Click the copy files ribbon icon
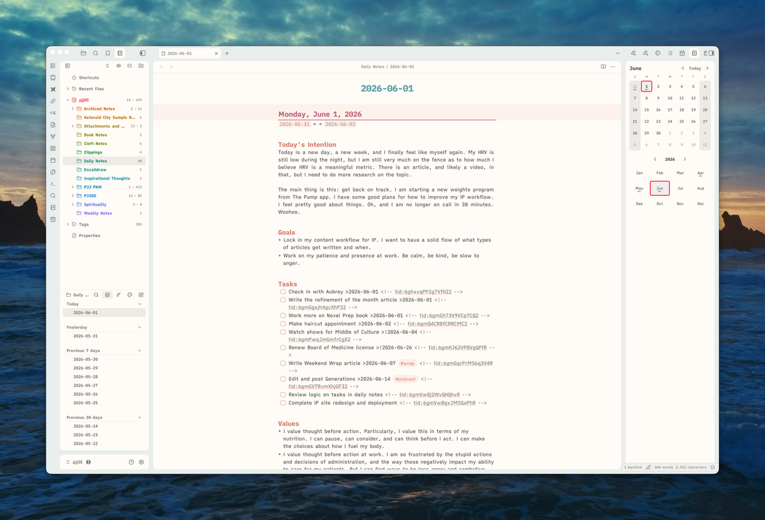This screenshot has height=520, width=765. point(53,172)
